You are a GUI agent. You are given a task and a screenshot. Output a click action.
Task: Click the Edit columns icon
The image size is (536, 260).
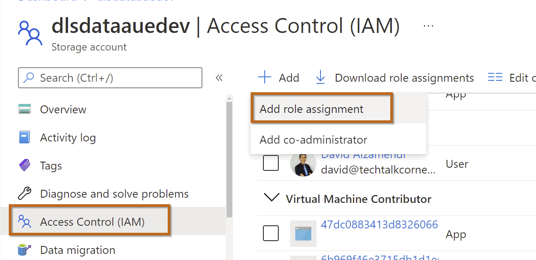(x=495, y=78)
